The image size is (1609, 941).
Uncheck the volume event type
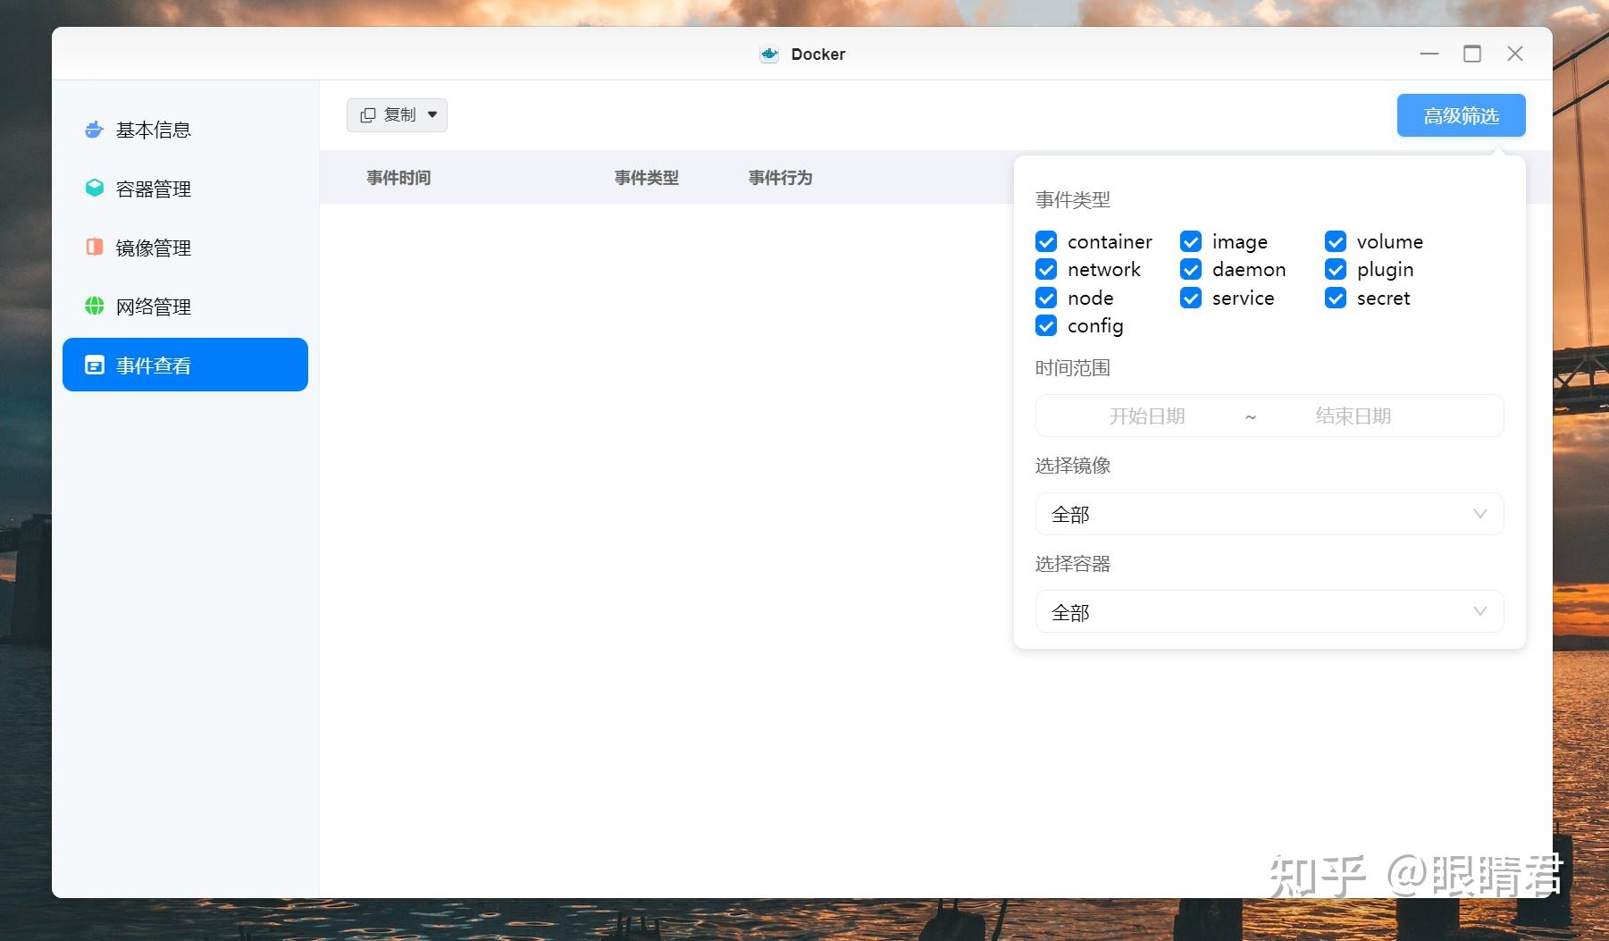pyautogui.click(x=1336, y=241)
